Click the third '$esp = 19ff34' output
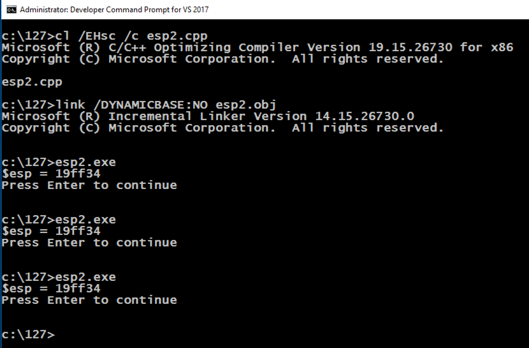This screenshot has width=529, height=348. pos(51,289)
